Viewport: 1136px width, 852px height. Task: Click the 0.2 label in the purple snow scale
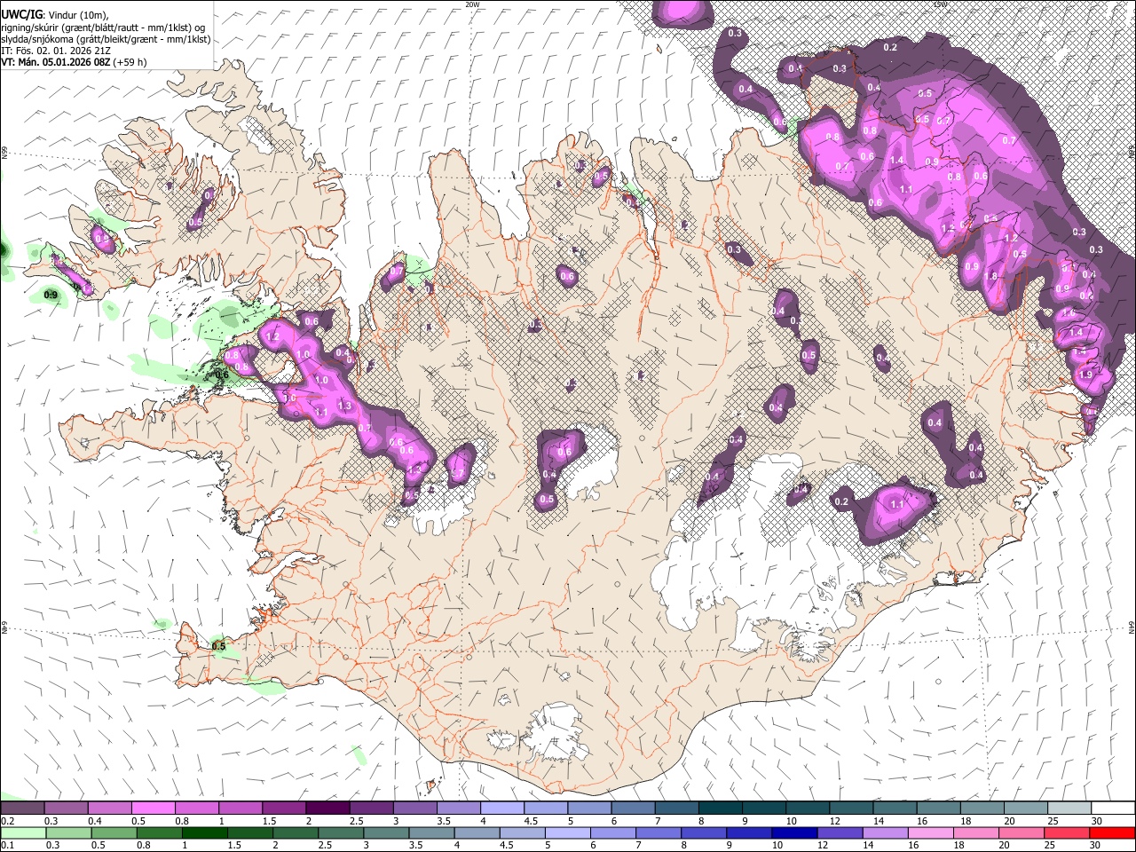pyautogui.click(x=7, y=821)
